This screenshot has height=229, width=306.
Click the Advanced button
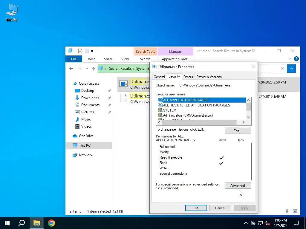point(238,186)
